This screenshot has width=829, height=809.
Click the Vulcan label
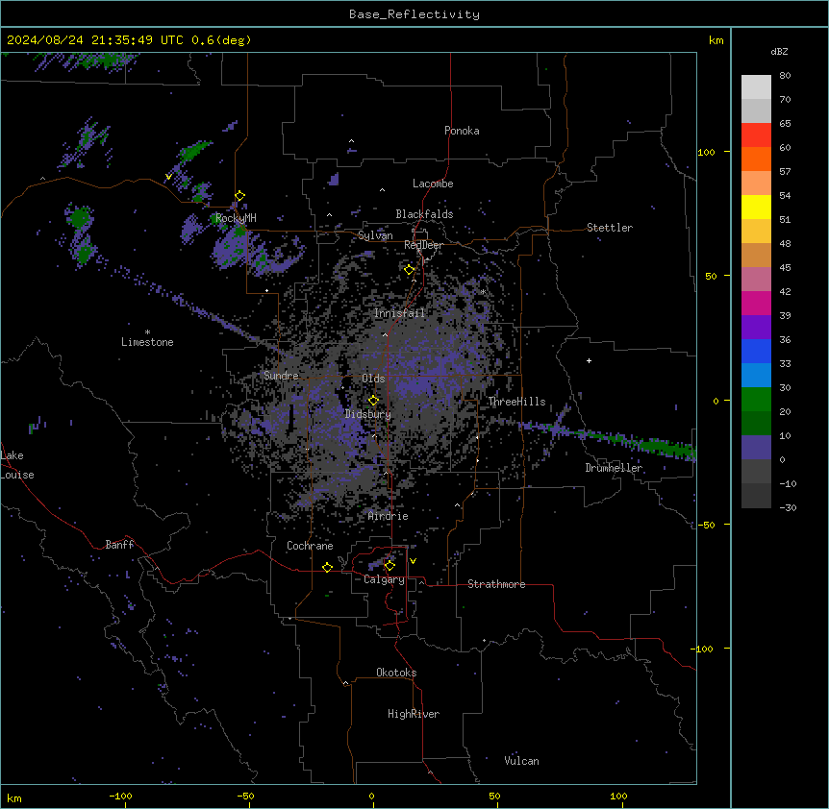click(522, 761)
